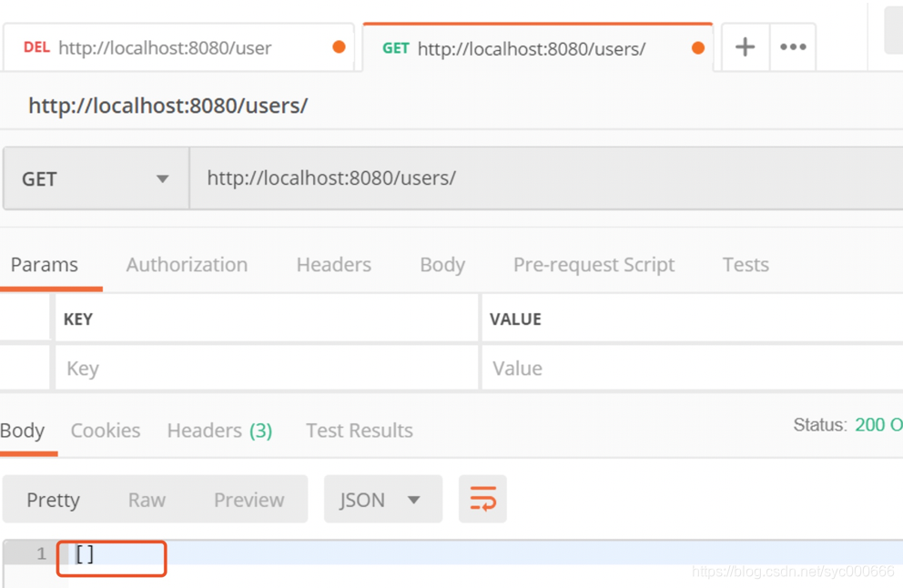The image size is (903, 588).
Task: Open the JSON response format dropdown
Action: [x=382, y=499]
